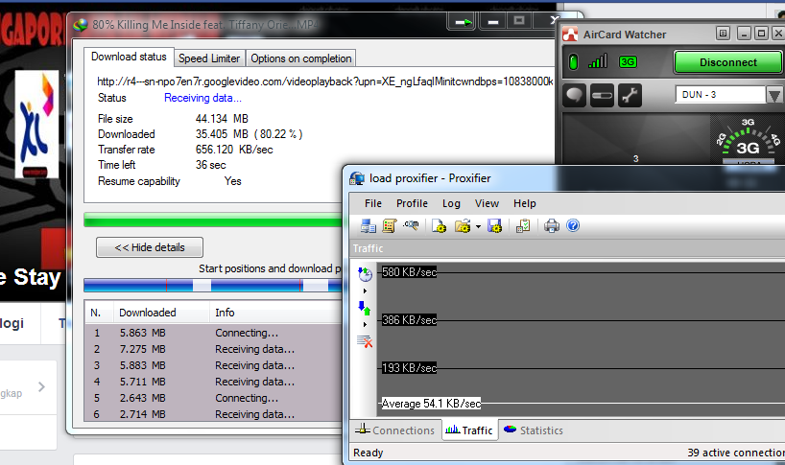Open Proxifier help question mark icon
Screen dimensions: 785x465
pos(573,225)
